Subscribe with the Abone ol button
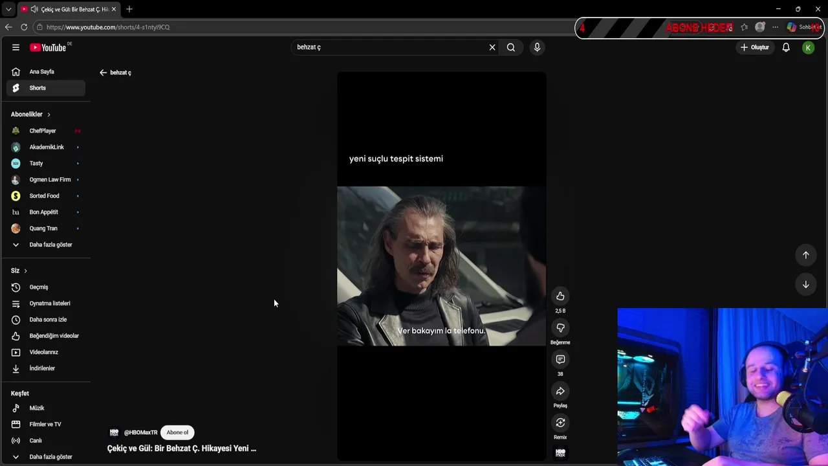This screenshot has width=828, height=466. [177, 432]
